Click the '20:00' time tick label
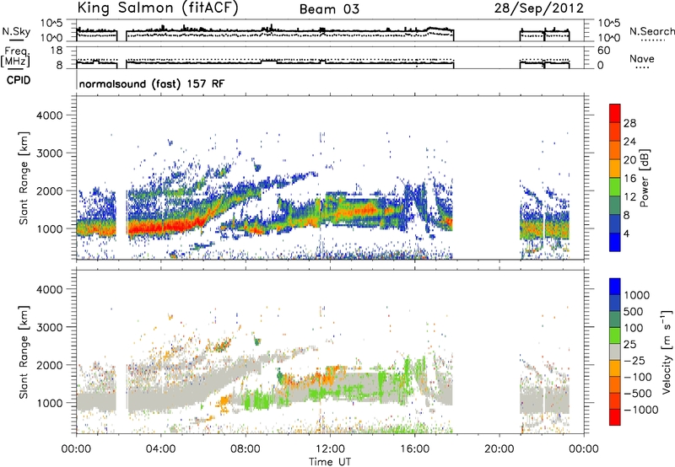The height and width of the screenshot is (467, 675). (x=499, y=449)
